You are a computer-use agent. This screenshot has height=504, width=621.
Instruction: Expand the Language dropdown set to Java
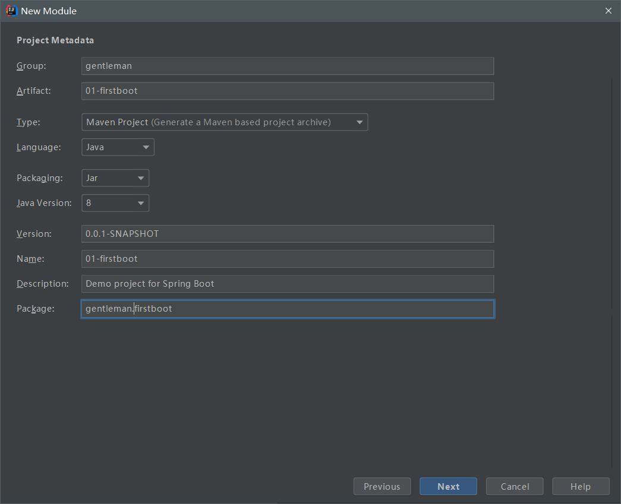click(118, 147)
